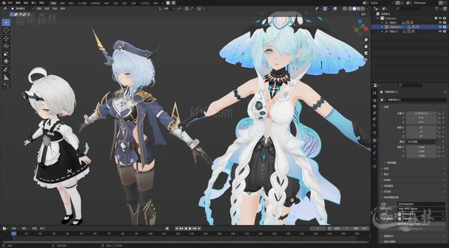
Task: Select the Measure tool
Action: (x=6, y=77)
